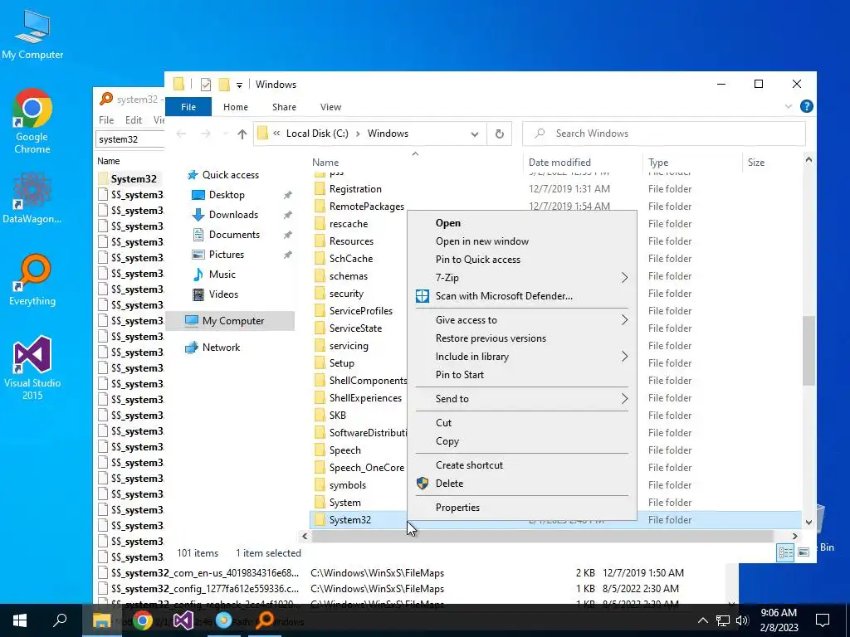Switch to large icons view layout
850x637 pixels.
tap(804, 552)
